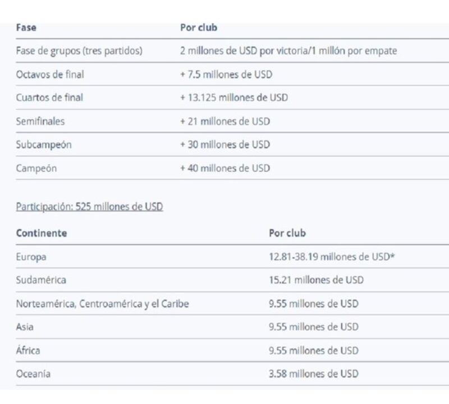Click the 'Fase' column header

click(26, 27)
